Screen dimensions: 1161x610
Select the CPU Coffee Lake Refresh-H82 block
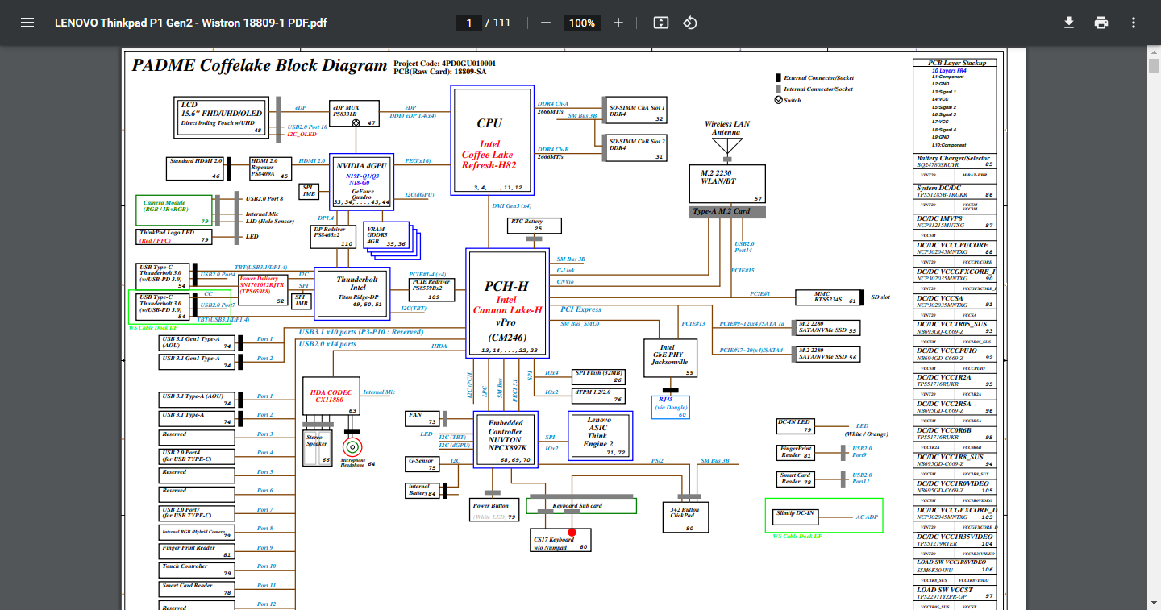tap(492, 141)
